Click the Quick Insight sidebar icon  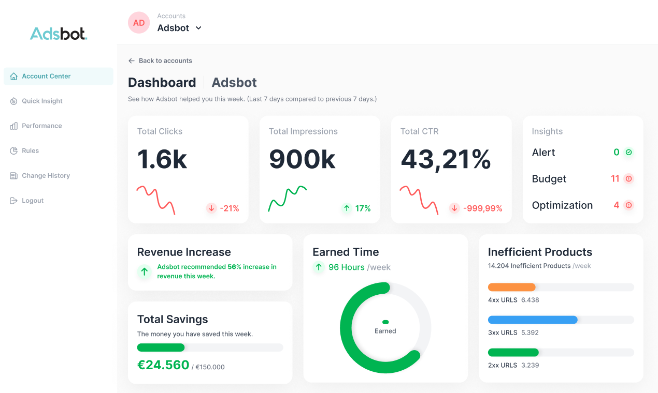[x=14, y=101]
